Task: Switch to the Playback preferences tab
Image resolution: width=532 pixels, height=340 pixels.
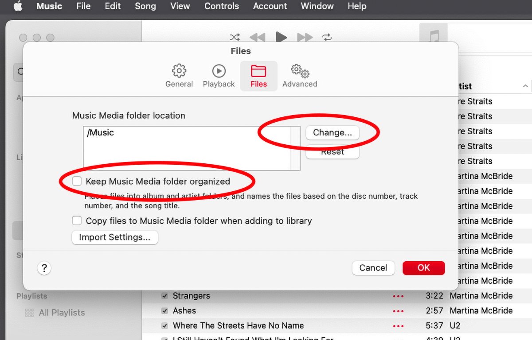Action: click(219, 76)
